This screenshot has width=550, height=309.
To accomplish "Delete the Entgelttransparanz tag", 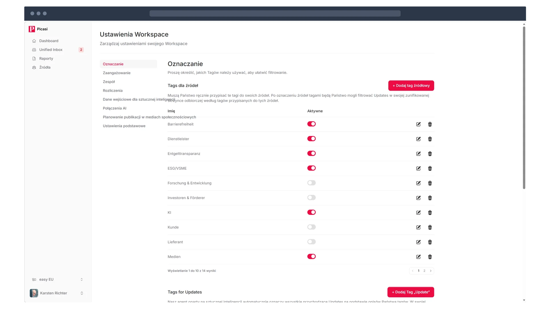I will (430, 154).
